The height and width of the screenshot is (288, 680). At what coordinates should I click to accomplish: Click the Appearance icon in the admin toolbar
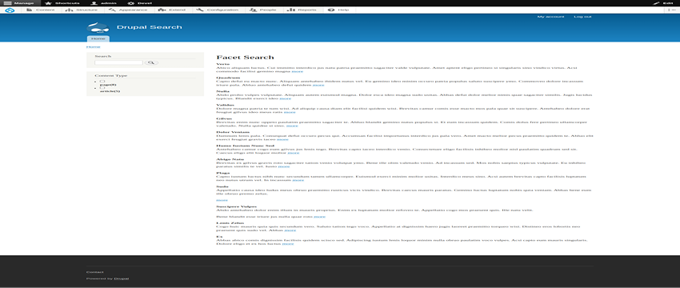[x=112, y=10]
